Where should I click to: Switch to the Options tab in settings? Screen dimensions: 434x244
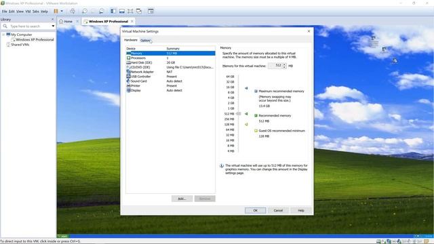click(145, 41)
